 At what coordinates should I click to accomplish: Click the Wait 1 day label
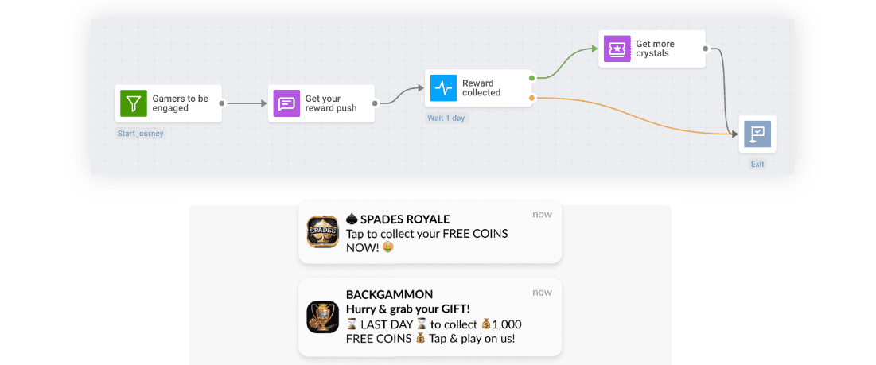[446, 118]
